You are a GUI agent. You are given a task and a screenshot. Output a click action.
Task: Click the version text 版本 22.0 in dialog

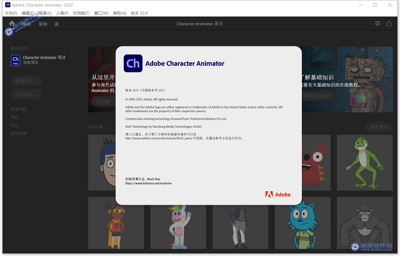tap(145, 90)
